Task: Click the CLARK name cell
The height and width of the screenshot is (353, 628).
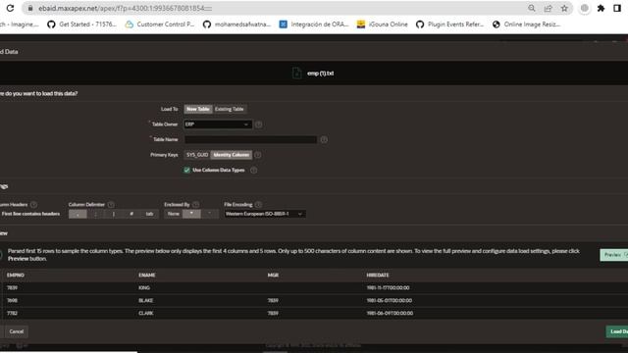Action: tap(146, 314)
